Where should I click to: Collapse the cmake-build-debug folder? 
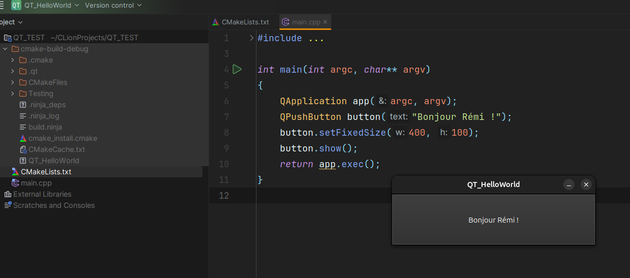[5, 49]
